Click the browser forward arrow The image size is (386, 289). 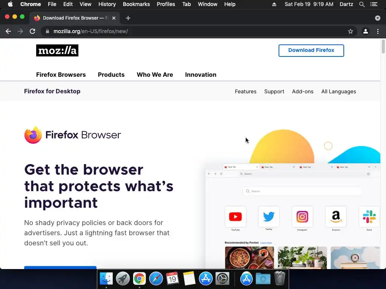pos(20,31)
